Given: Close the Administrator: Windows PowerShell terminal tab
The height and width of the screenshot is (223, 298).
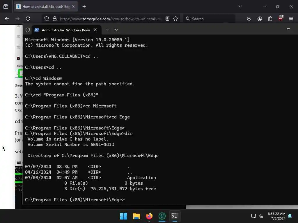Looking at the screenshot, I should (95, 30).
